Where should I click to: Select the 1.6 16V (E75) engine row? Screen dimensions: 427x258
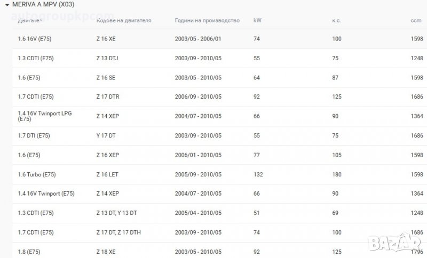pos(35,39)
